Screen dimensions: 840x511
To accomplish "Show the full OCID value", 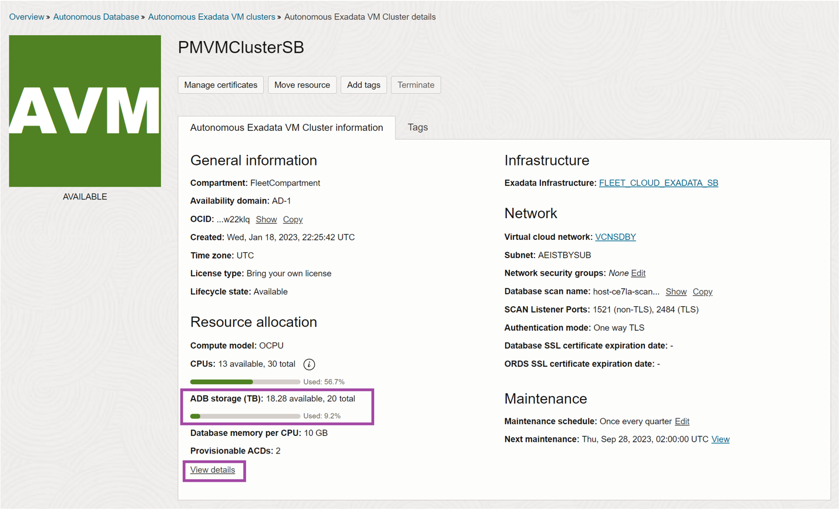I will click(x=266, y=219).
